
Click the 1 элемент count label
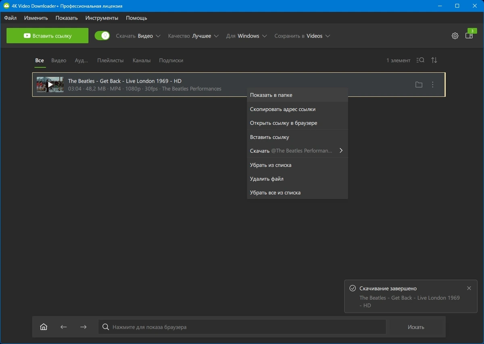pos(398,60)
